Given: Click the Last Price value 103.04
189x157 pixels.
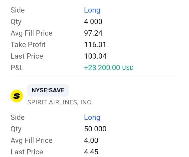Looking at the screenshot, I should (x=95, y=56).
